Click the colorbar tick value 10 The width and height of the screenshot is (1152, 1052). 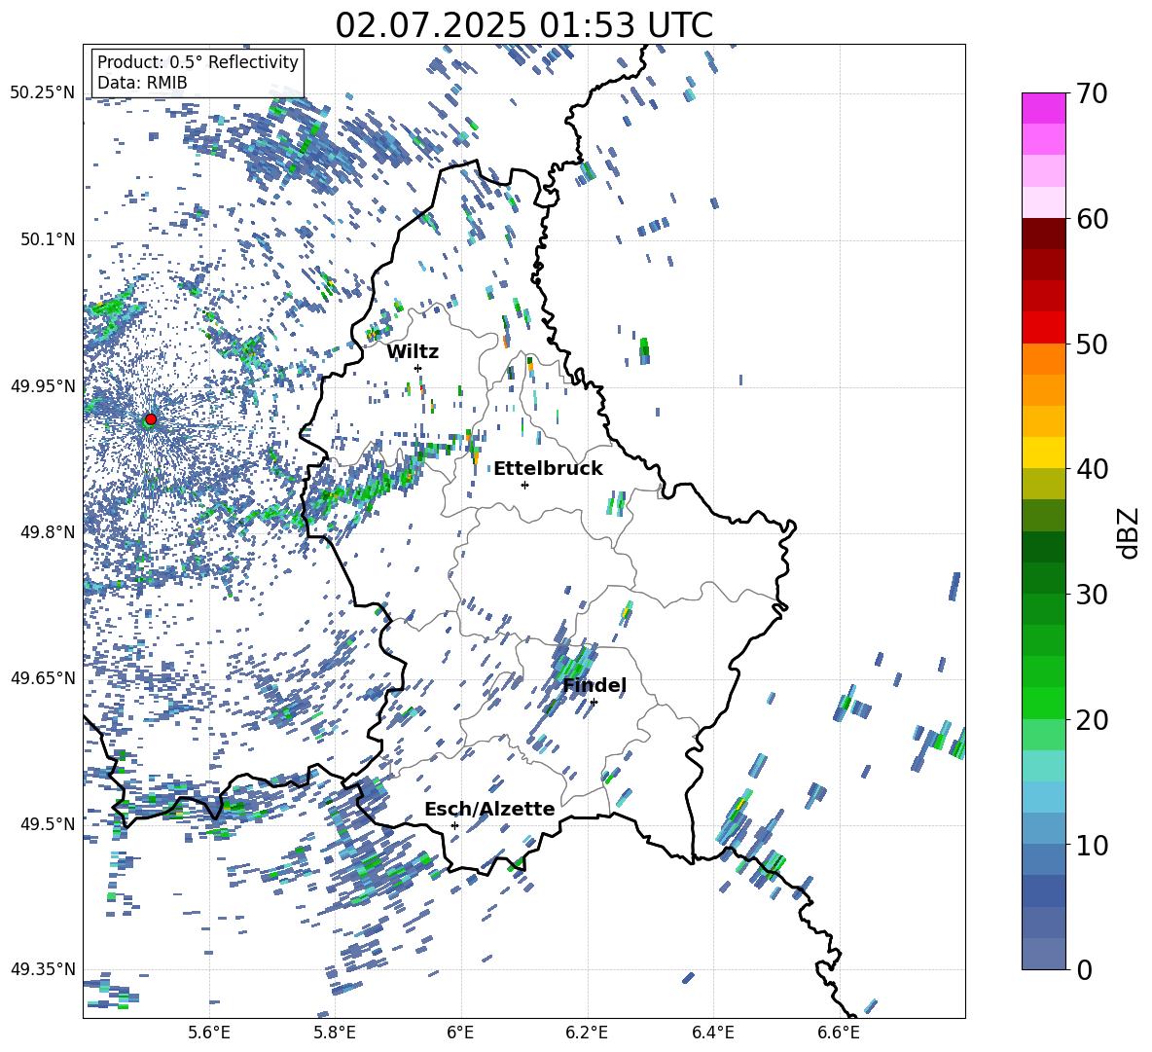click(1092, 845)
